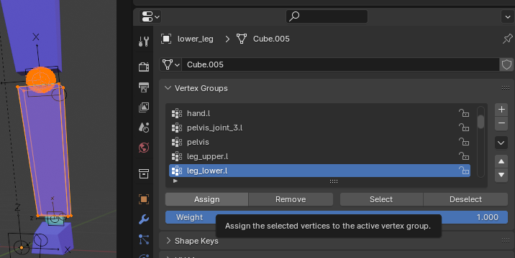The width and height of the screenshot is (515, 258).
Task: Open the Scene properties tab
Action: tap(144, 127)
